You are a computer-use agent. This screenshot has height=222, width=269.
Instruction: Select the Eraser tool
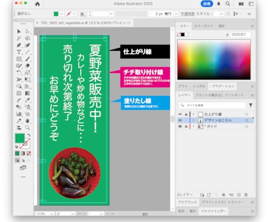[x=27, y=66]
